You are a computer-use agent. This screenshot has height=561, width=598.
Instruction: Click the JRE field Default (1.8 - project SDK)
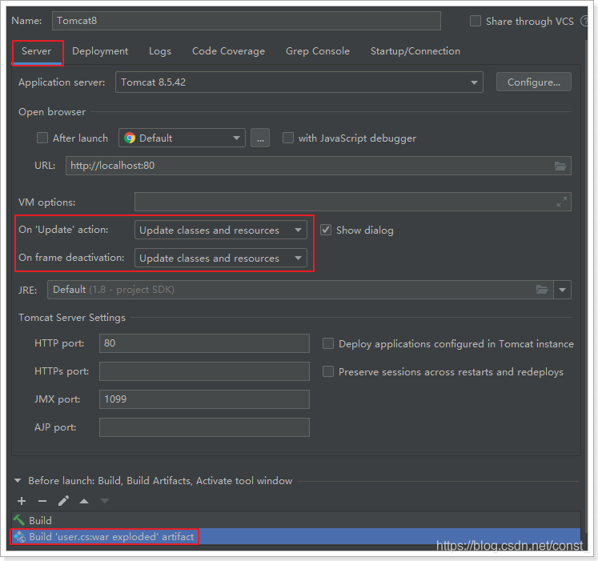coord(300,290)
